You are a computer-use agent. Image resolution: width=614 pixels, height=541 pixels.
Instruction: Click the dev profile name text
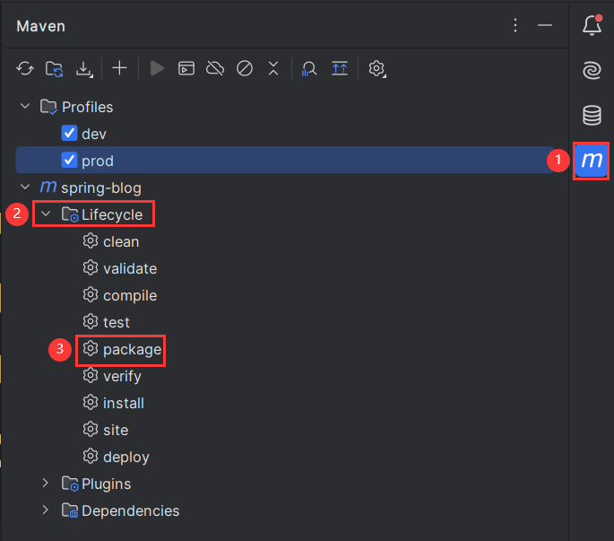[x=94, y=134]
